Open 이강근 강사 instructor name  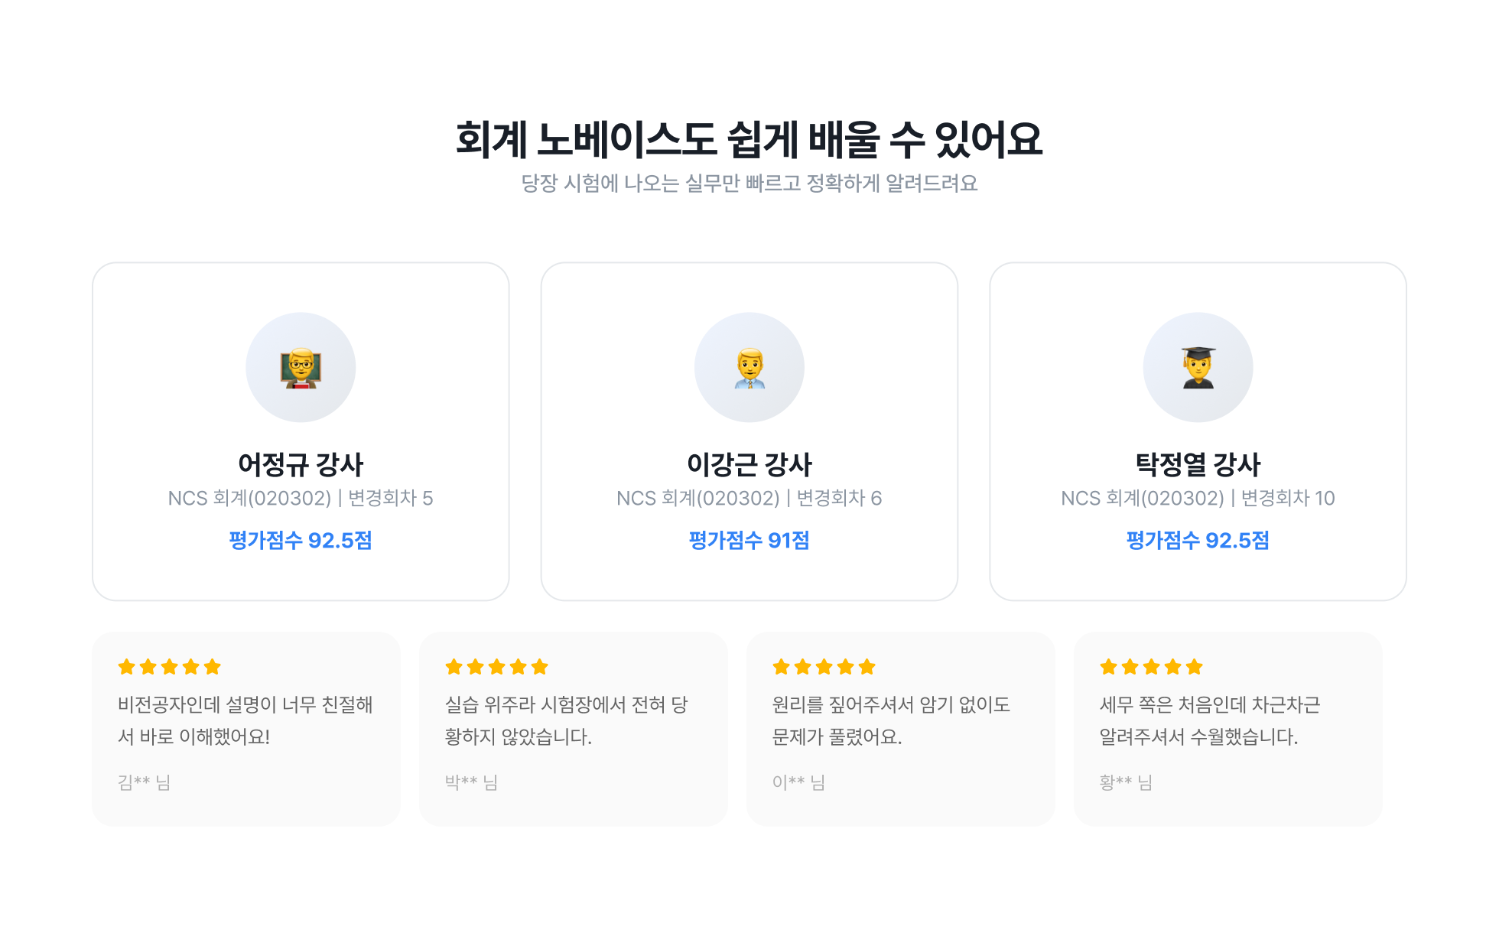[749, 464]
